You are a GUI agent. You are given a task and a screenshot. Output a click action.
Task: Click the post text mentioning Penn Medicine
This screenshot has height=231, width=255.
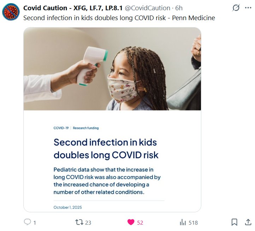[119, 18]
